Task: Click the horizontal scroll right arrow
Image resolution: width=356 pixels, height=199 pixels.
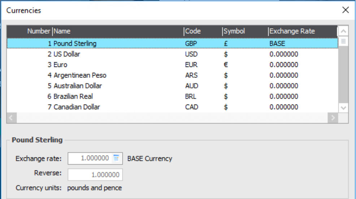Action: tap(333, 118)
